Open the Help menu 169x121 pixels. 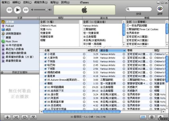tap(65, 2)
